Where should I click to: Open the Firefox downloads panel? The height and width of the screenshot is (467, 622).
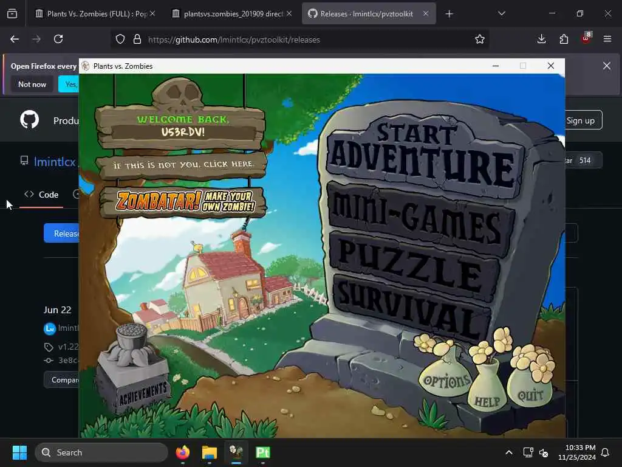click(541, 39)
